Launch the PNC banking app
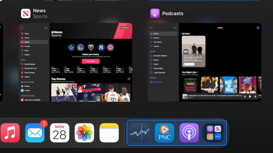This screenshot has width=273, height=153. tap(164, 133)
